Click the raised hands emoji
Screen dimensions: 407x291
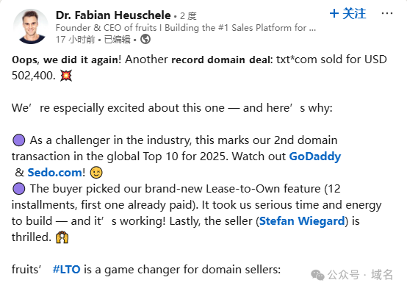coord(62,237)
